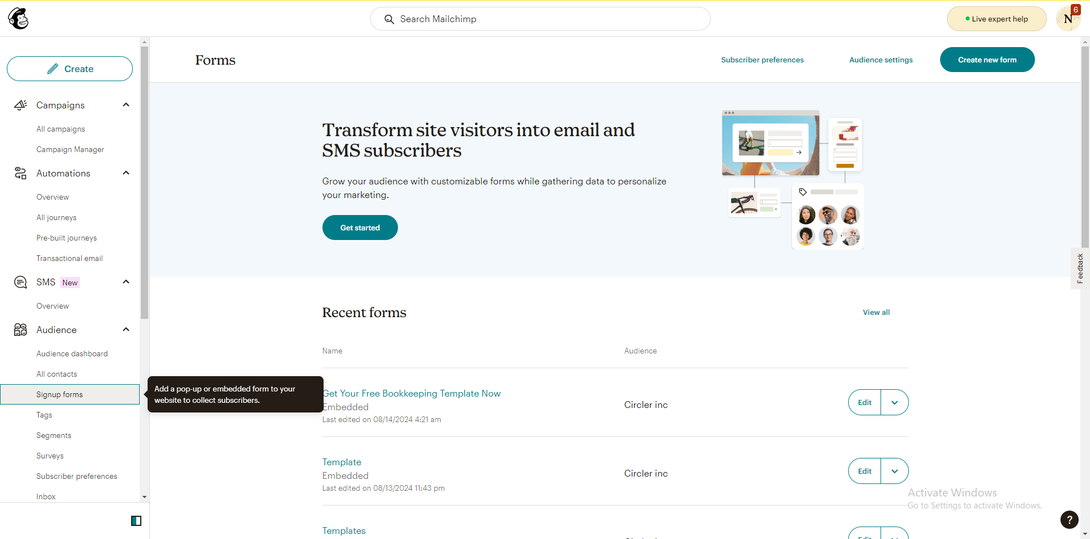
Task: Open Surveys in sidebar
Action: pyautogui.click(x=50, y=456)
